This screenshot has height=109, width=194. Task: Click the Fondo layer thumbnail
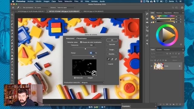pos(159,66)
